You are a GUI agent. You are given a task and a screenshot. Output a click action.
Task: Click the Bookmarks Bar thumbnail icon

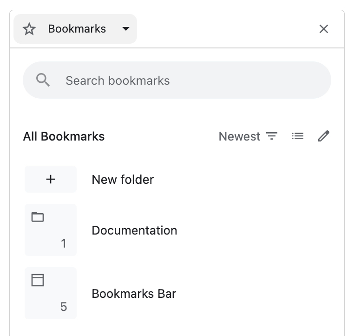(51, 293)
